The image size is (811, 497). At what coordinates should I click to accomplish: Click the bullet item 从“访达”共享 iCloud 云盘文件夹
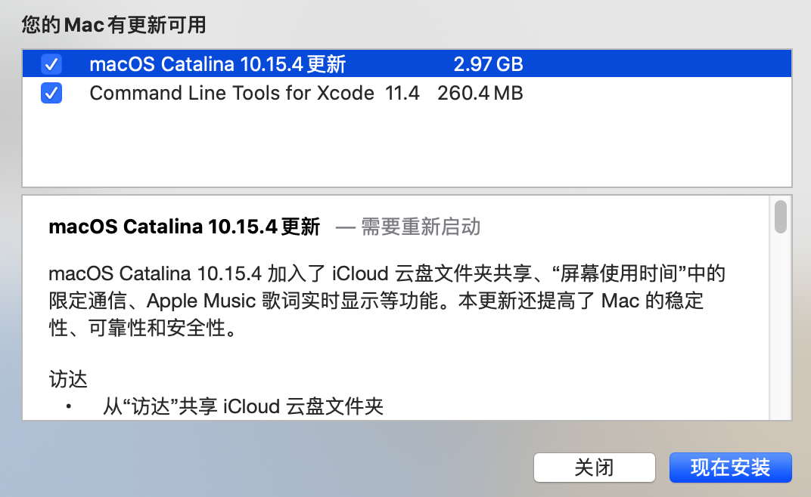pos(243,406)
